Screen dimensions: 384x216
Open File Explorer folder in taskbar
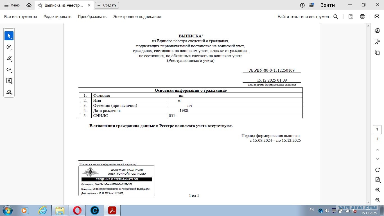click(x=60, y=210)
